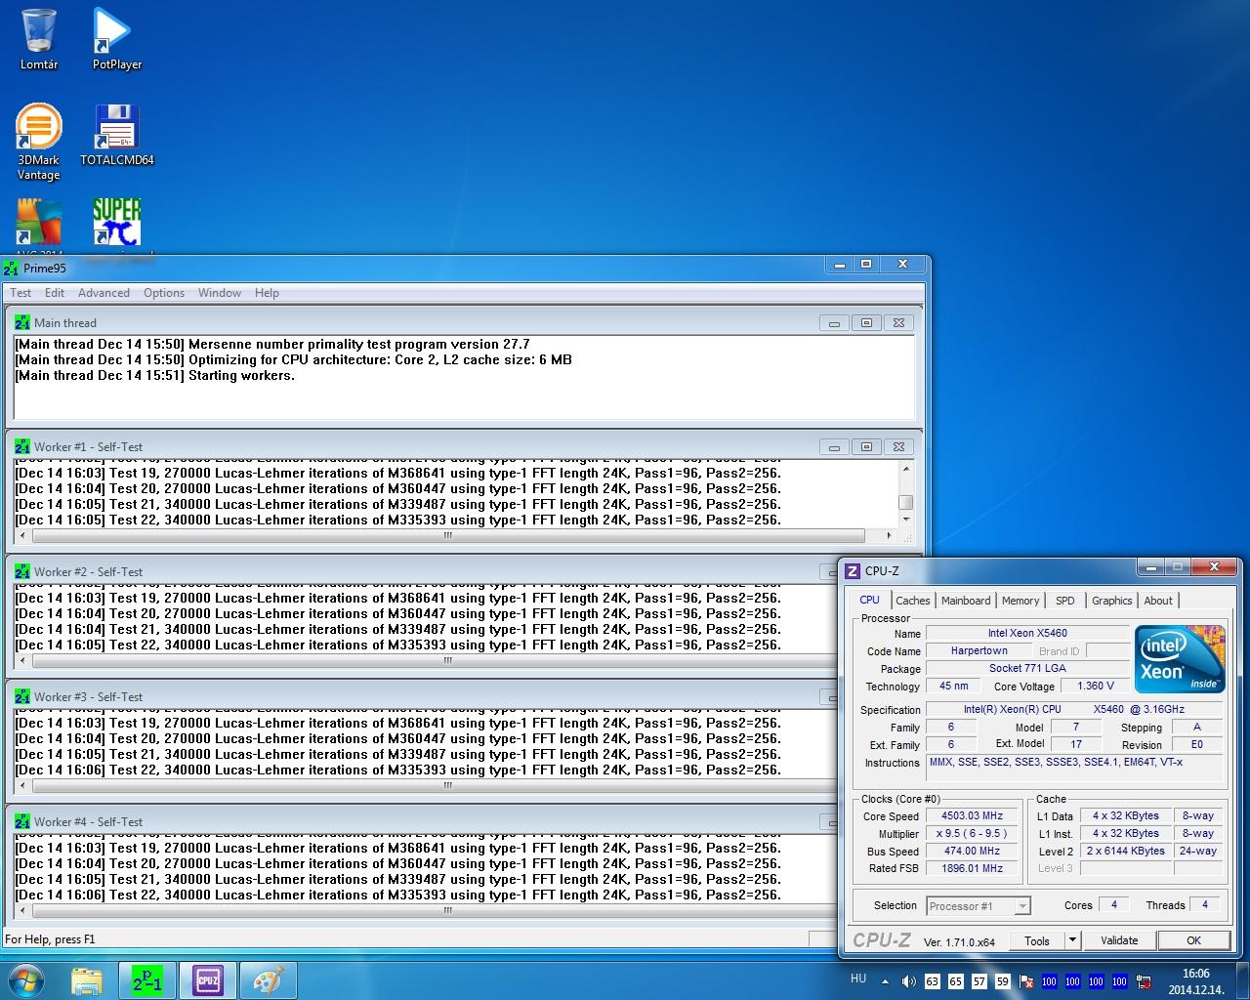Image resolution: width=1250 pixels, height=1000 pixels.
Task: Click the OK button in CPU-Z
Action: tap(1193, 940)
